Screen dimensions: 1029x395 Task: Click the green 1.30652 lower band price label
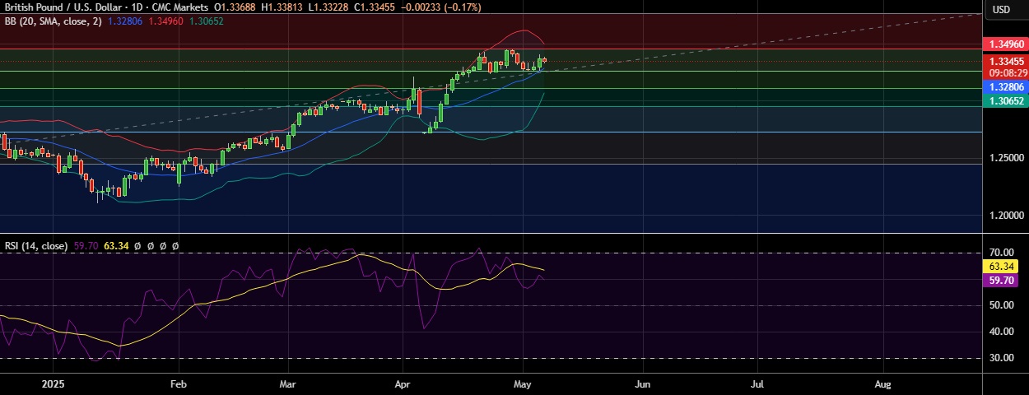click(x=1006, y=100)
